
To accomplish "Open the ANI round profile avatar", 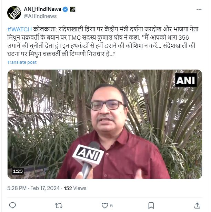I will [x=14, y=13].
